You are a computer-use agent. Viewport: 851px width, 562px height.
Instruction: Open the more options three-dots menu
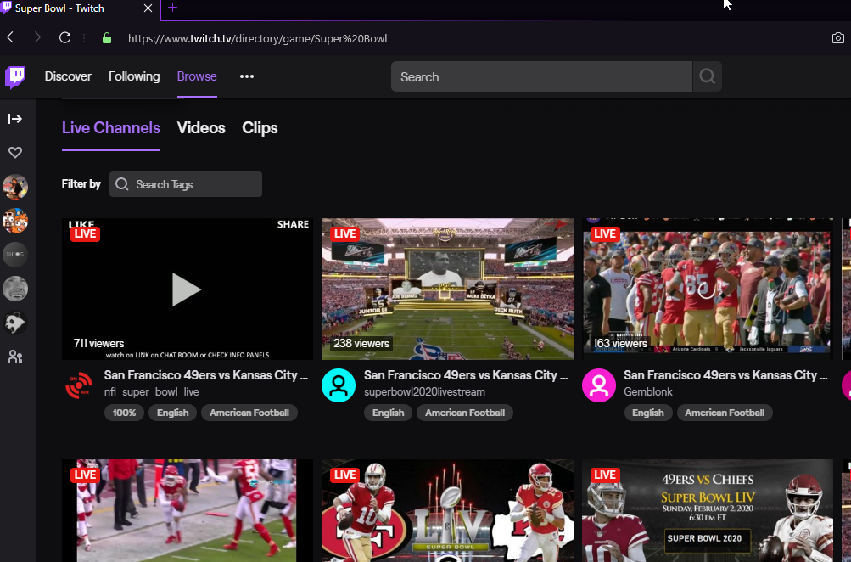(247, 76)
